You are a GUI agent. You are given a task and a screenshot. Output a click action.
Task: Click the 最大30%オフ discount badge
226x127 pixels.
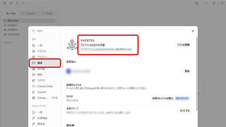tap(182, 98)
